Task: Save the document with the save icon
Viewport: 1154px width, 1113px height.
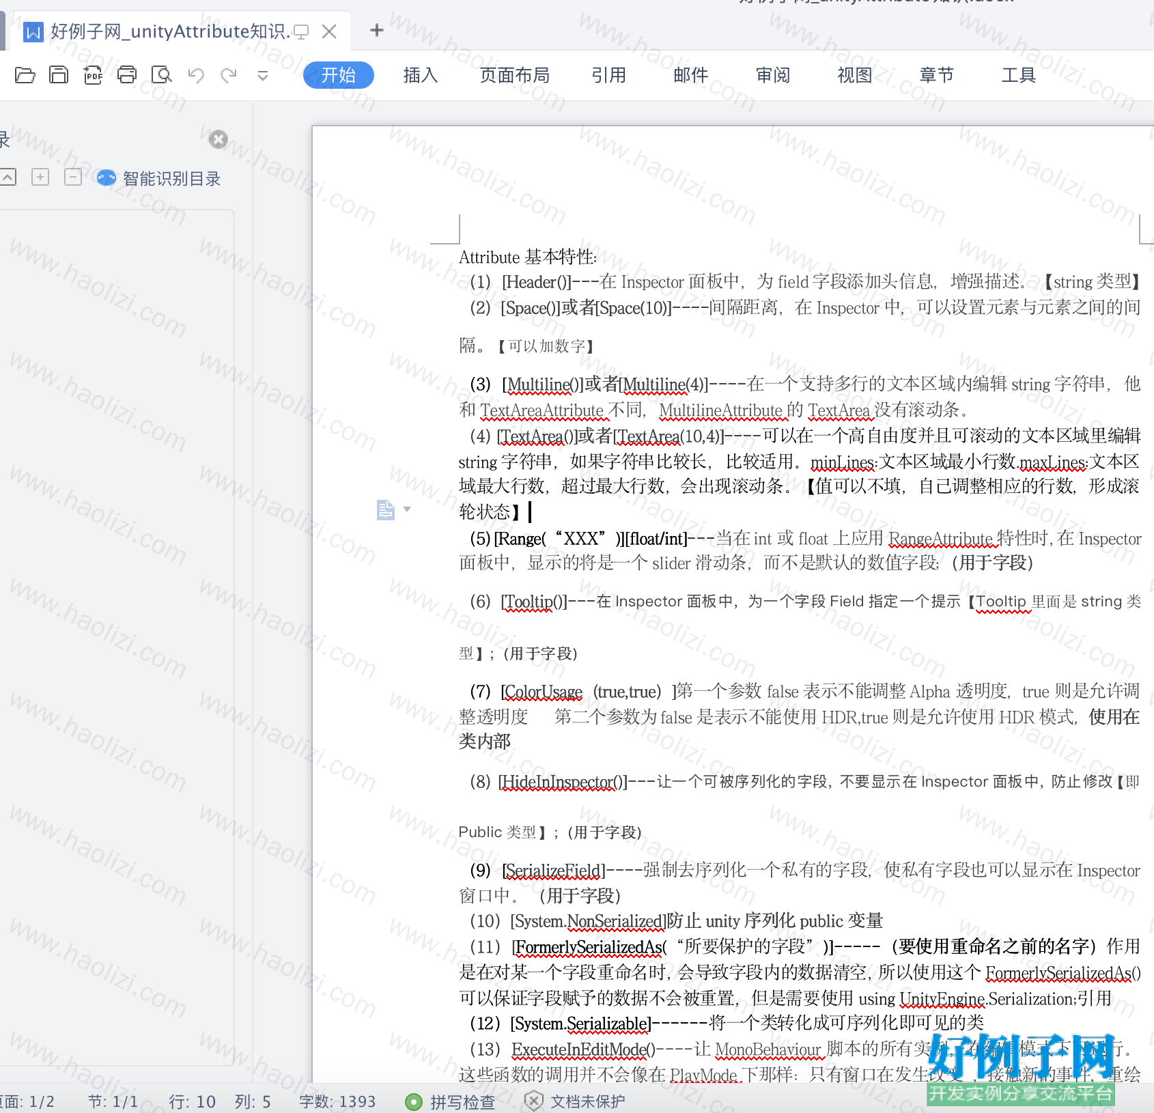Action: point(59,75)
